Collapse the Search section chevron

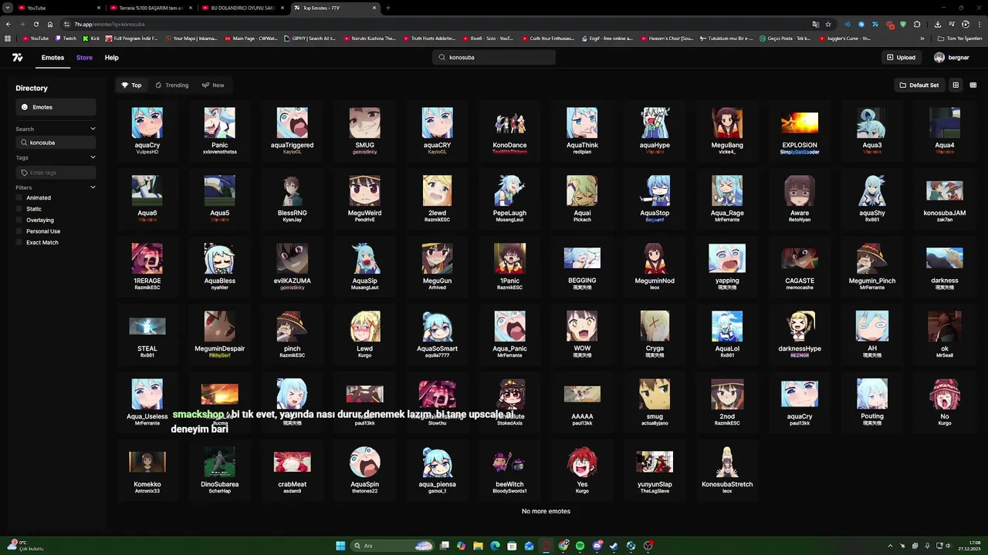pyautogui.click(x=93, y=129)
